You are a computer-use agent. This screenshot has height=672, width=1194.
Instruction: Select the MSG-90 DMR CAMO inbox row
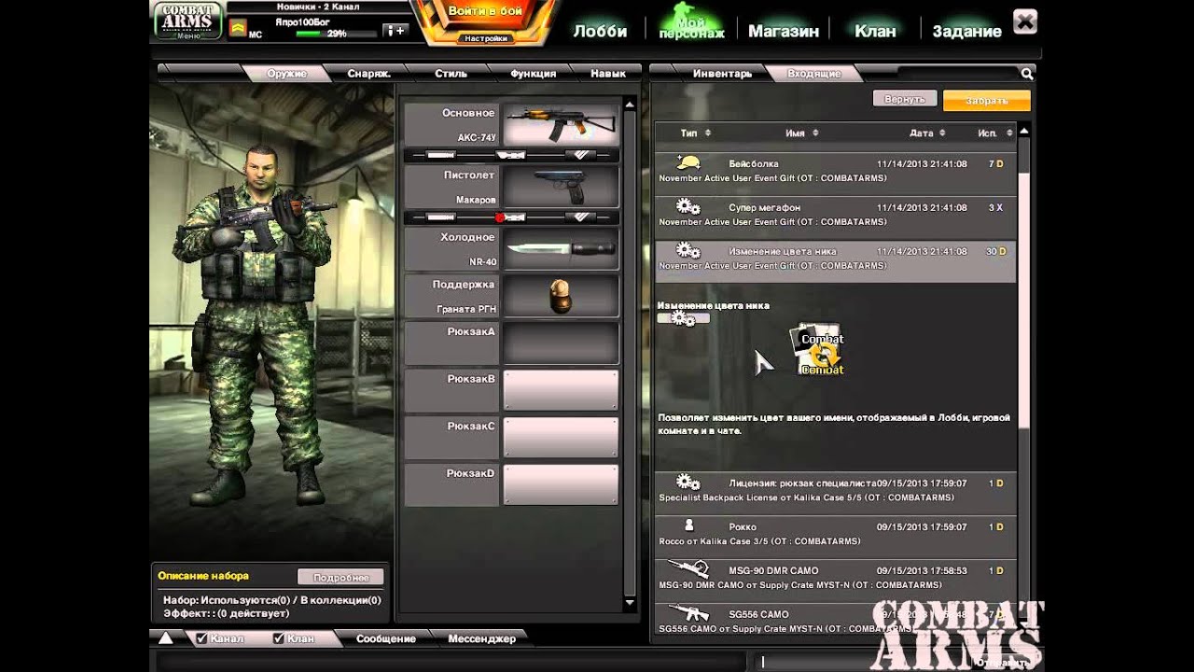coord(836,576)
